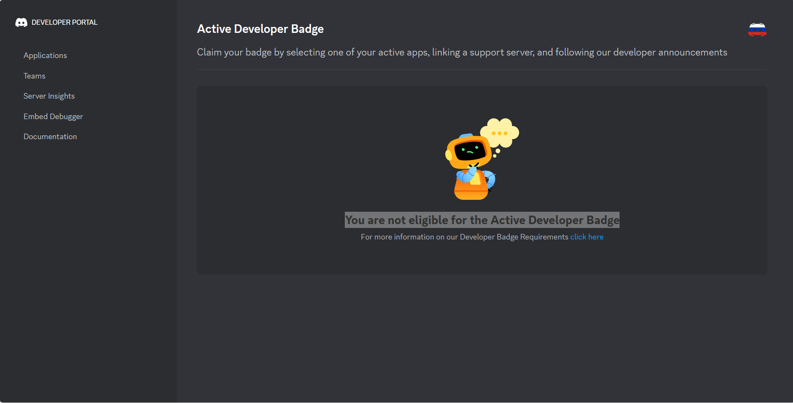Click the Developer Portal title text

65,22
